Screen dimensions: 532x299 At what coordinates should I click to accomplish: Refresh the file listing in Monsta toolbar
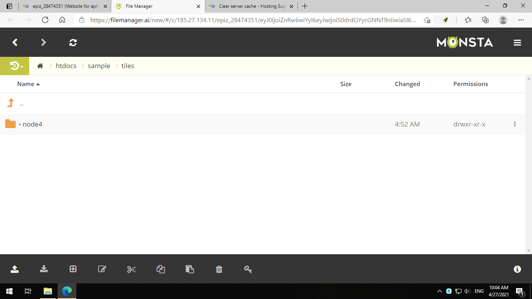73,42
